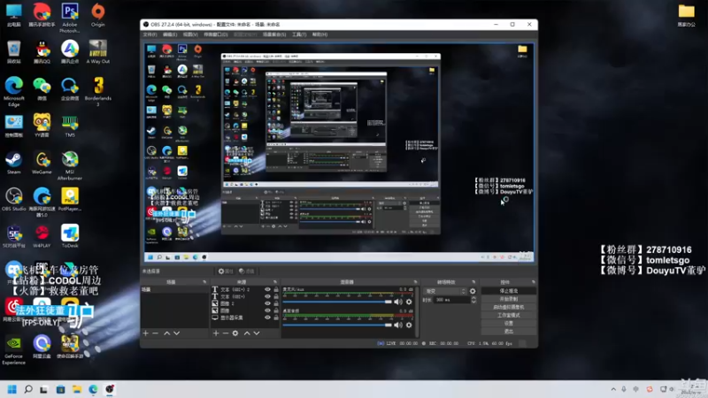Toggle lock on 图像 2 source
The width and height of the screenshot is (708, 398).
tap(276, 303)
